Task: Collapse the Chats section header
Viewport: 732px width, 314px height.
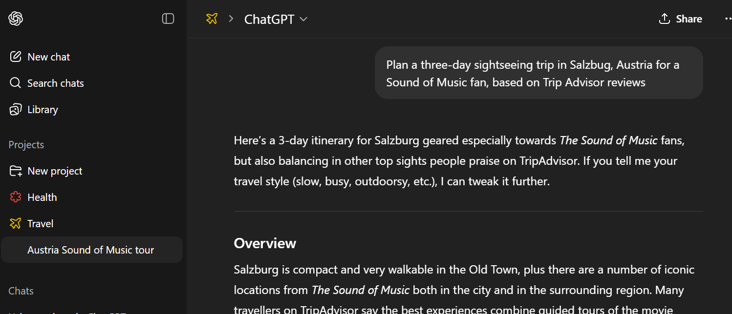Action: tap(21, 291)
